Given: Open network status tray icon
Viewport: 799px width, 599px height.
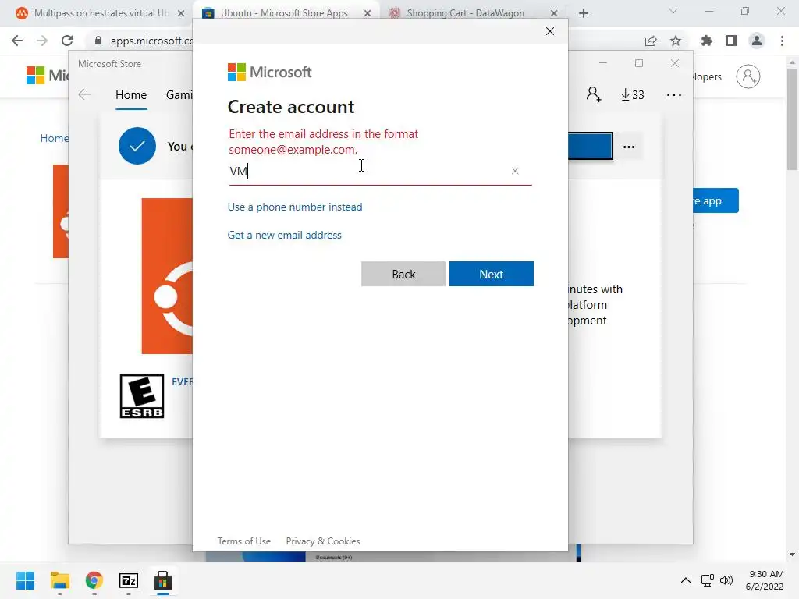Looking at the screenshot, I should (707, 580).
